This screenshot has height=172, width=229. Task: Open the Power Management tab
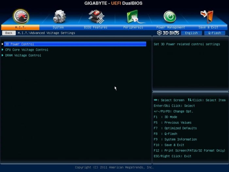tap(170, 27)
